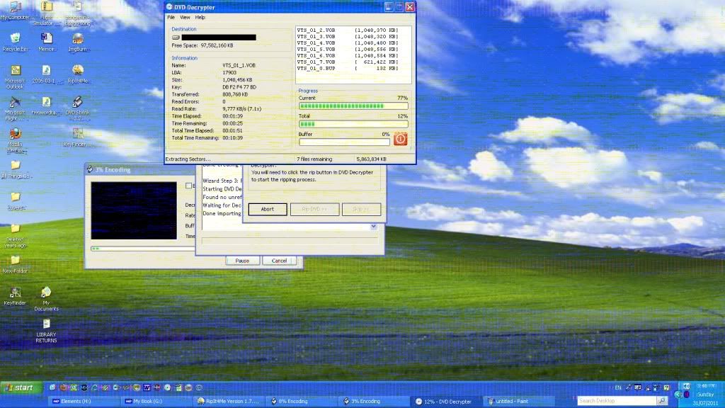Click the search magnifier beside Search Desktop
725x408 pixels.
662,401
